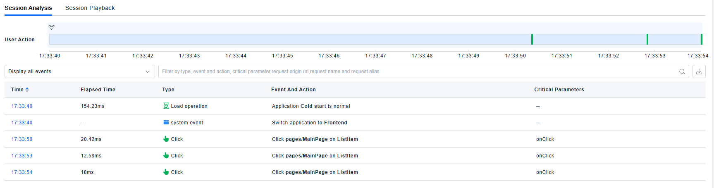Click the Switch application to Frontend row
The height and width of the screenshot is (188, 714).
(x=309, y=123)
